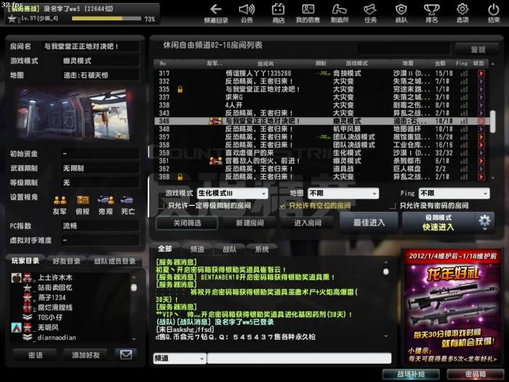Image resolution: width=509 pixels, height=382 pixels.
Task: Open the Ping filter dropdown
Action: click(x=454, y=194)
